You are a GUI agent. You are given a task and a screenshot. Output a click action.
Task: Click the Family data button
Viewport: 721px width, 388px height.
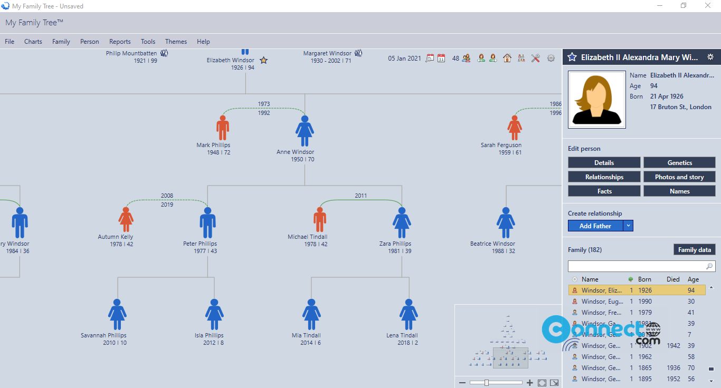pyautogui.click(x=695, y=249)
